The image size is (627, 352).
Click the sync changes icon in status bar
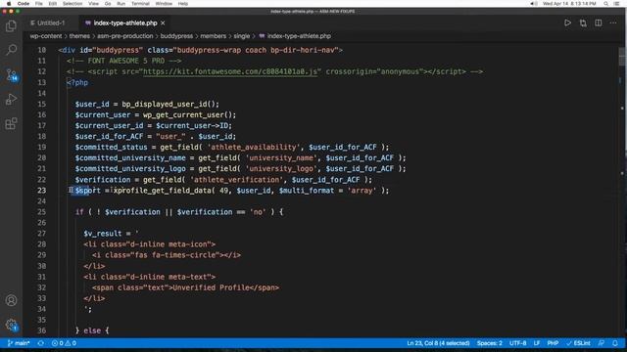click(x=41, y=343)
